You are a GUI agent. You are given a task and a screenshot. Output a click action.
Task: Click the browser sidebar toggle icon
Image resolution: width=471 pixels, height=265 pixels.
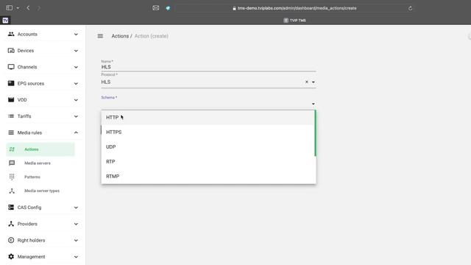click(10, 8)
